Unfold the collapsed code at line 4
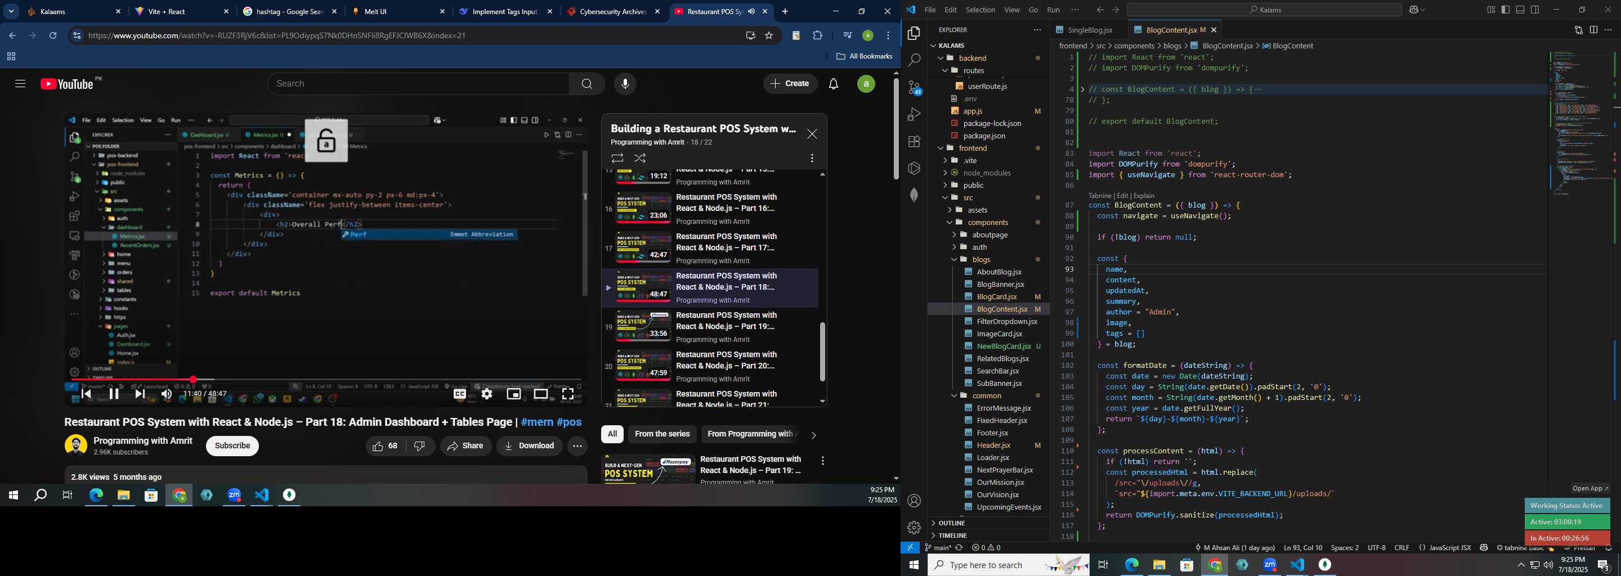1621x576 pixels. (x=1082, y=89)
